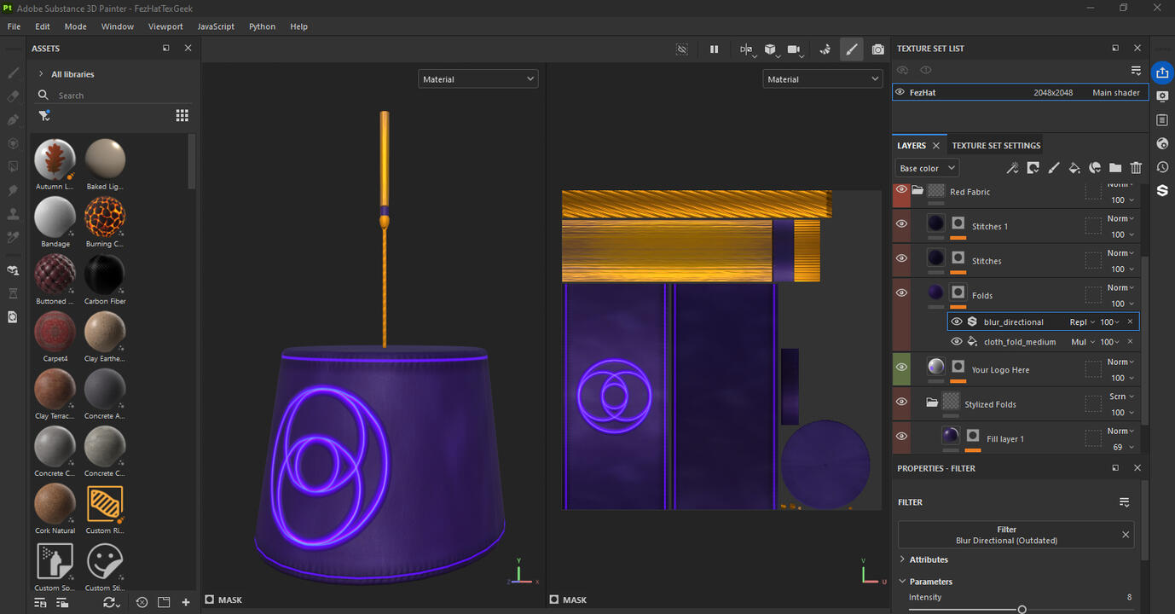Hide the Stitches 1 layer
The image size is (1175, 614).
point(901,223)
